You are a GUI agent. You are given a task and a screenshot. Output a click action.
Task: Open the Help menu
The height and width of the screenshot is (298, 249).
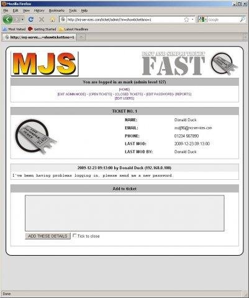coord(84,11)
